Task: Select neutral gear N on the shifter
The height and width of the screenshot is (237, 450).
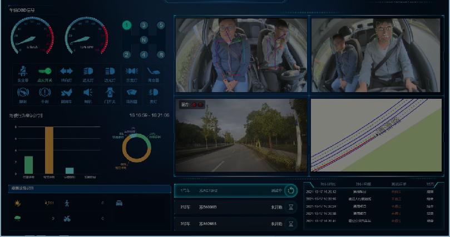Action: click(x=144, y=40)
